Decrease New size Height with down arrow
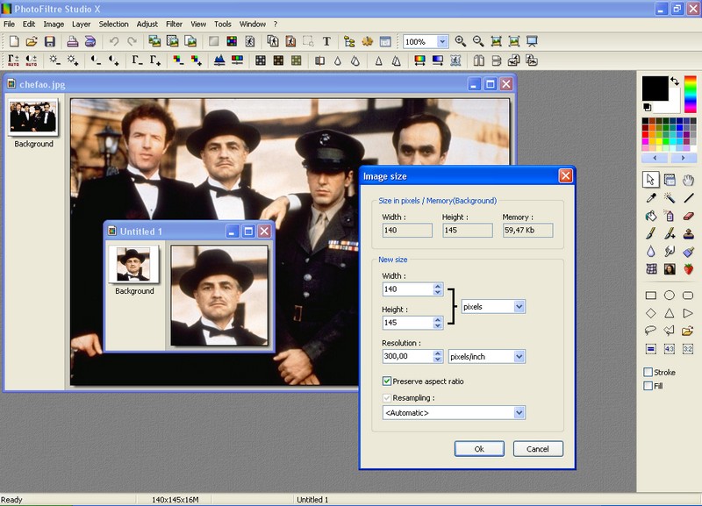 [x=438, y=325]
